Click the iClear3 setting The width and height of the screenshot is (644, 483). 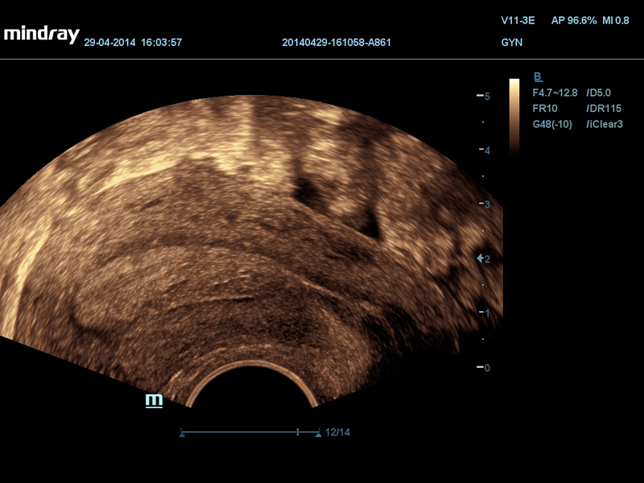pyautogui.click(x=605, y=124)
